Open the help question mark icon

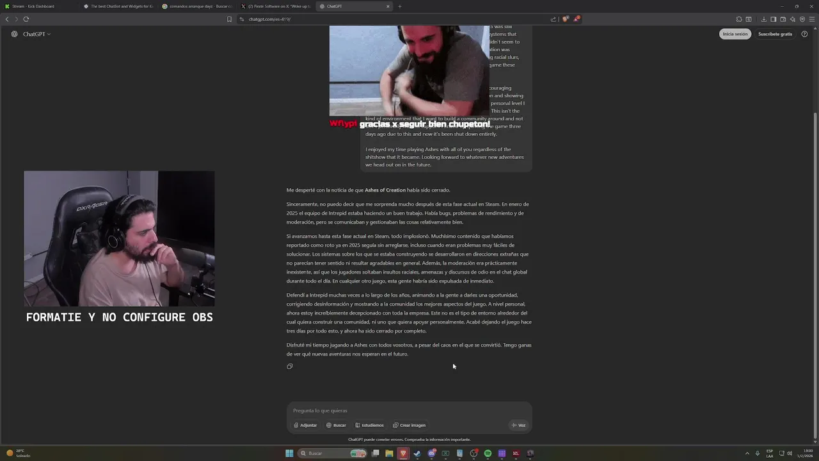(804, 34)
